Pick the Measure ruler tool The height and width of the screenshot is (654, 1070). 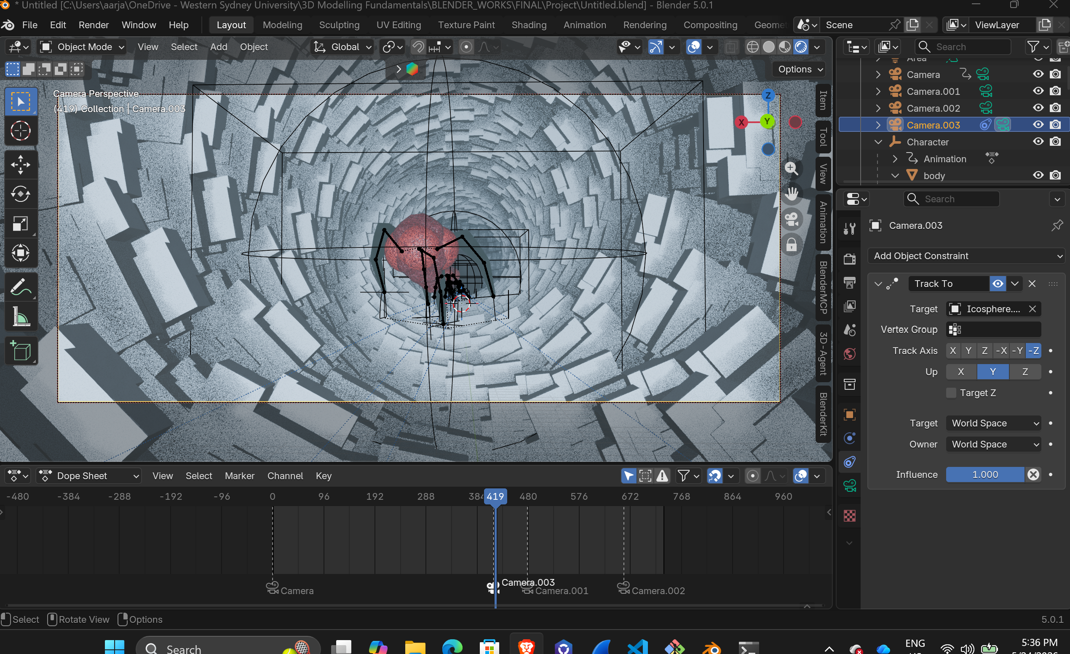tap(20, 316)
